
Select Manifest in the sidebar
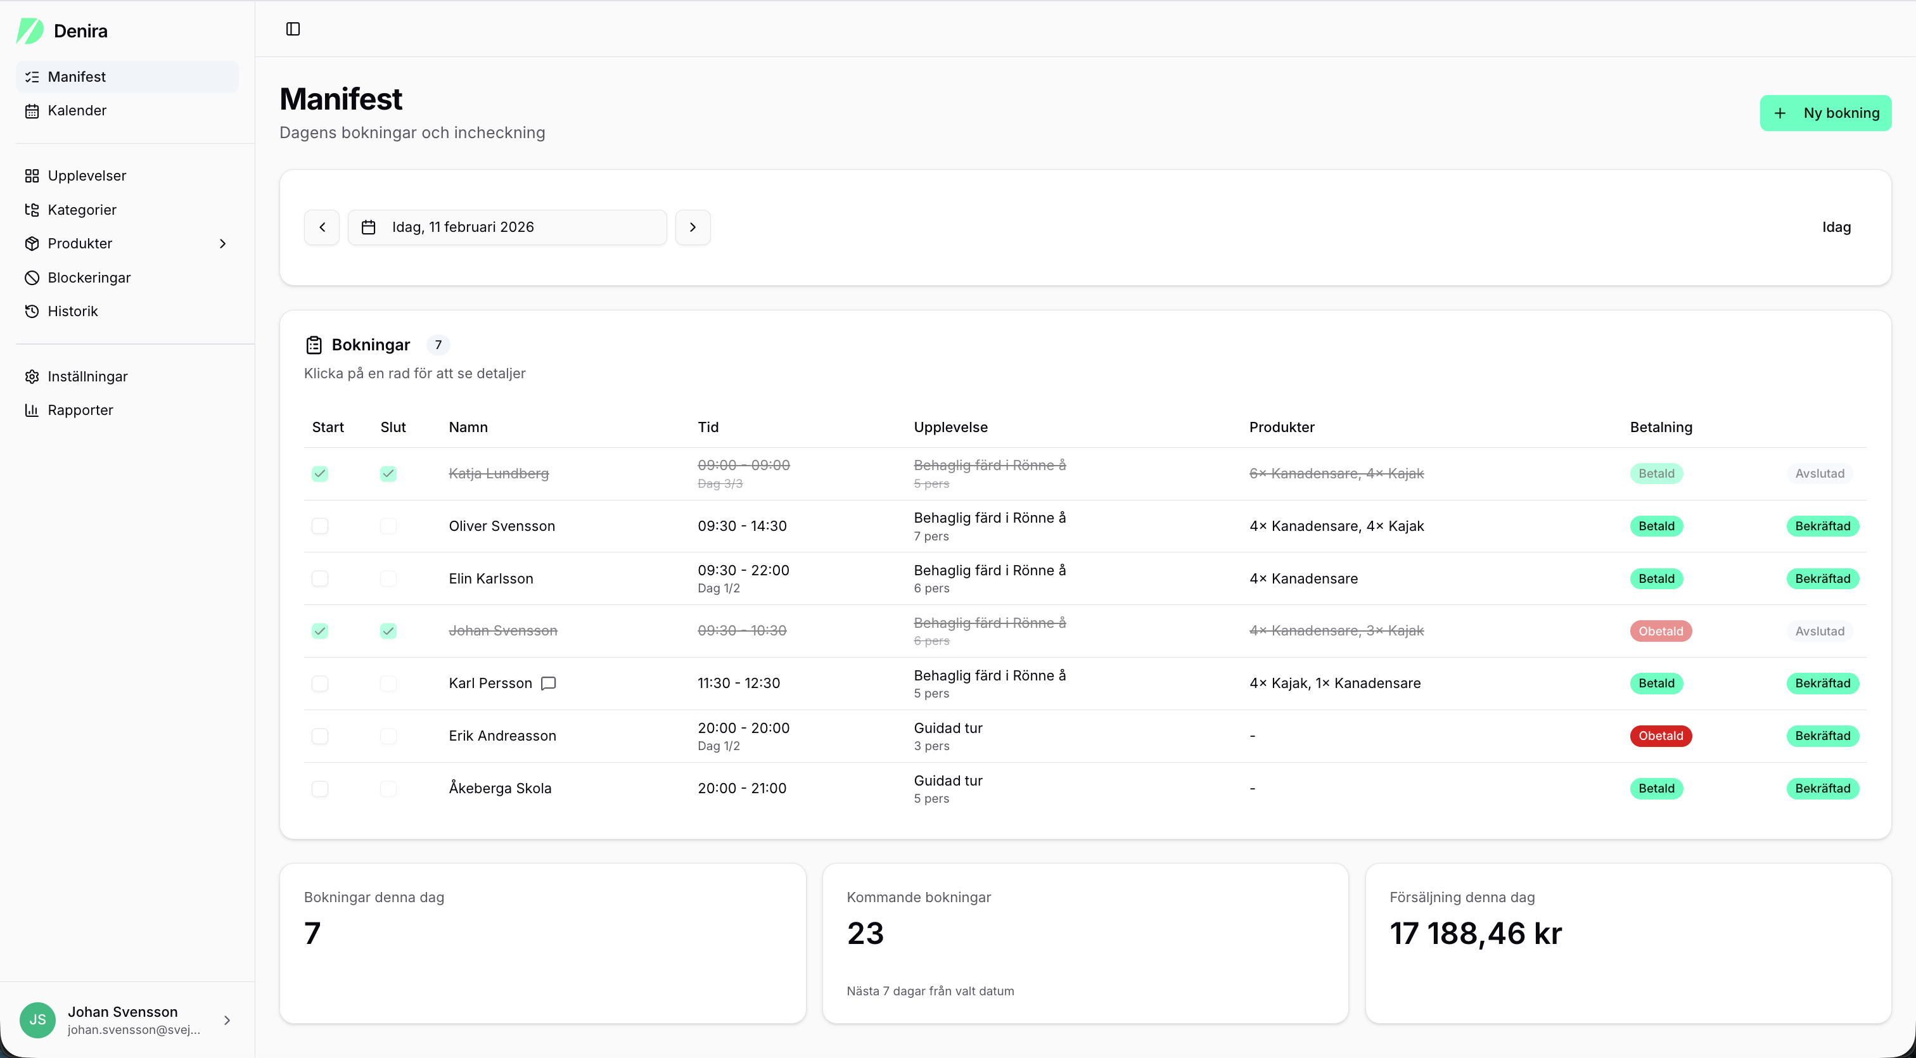tap(77, 77)
